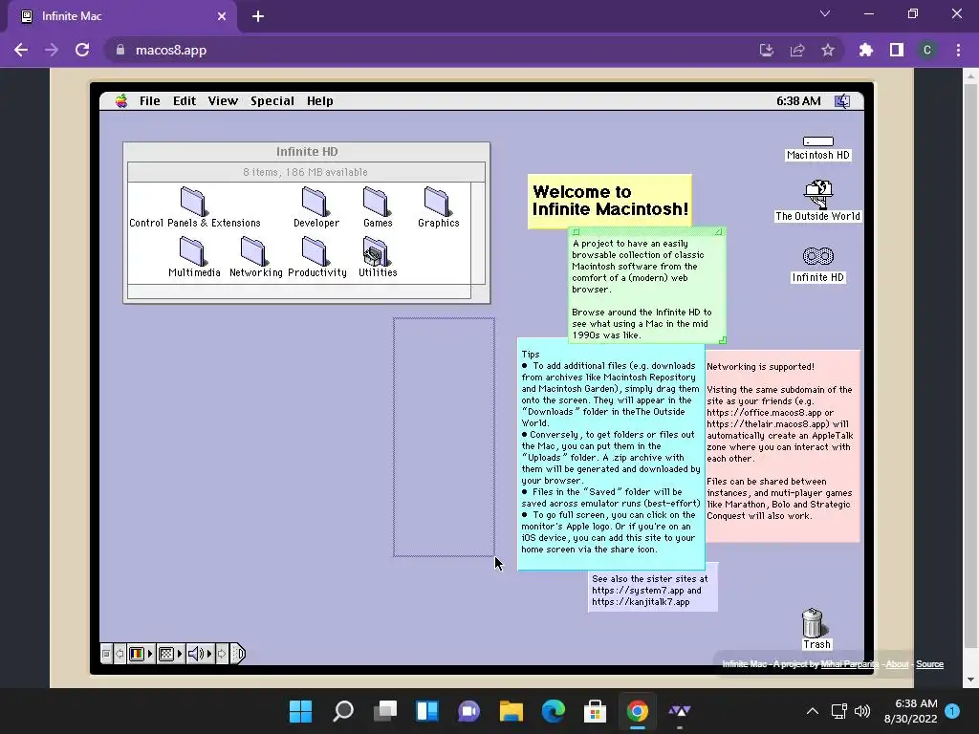The height and width of the screenshot is (734, 979).
Task: Open the Chrome three-dot menu
Action: (x=958, y=50)
